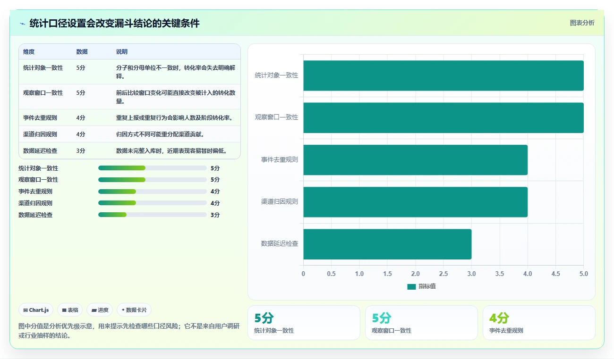Select the 表格 tag chip

click(70, 310)
